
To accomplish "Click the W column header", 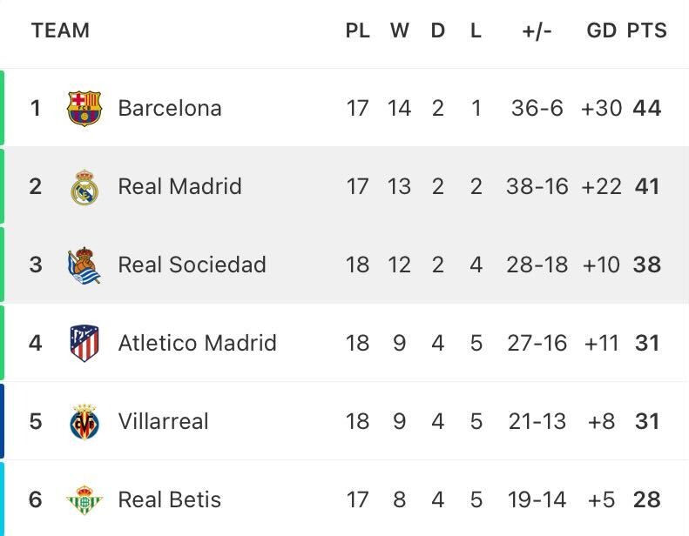I will tap(400, 30).
